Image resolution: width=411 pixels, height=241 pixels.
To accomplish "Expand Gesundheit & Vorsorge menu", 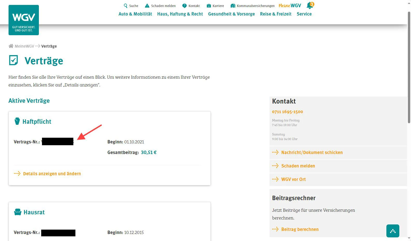I will [231, 14].
